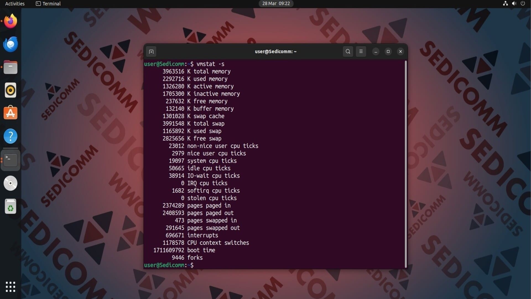The height and width of the screenshot is (299, 531).
Task: Click the terminal vertical scrollbar
Action: pos(406,163)
